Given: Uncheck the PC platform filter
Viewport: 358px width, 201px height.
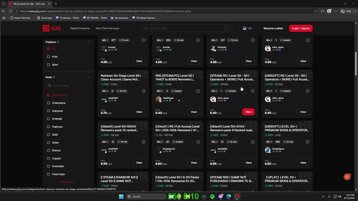Looking at the screenshot, I should tap(48, 49).
